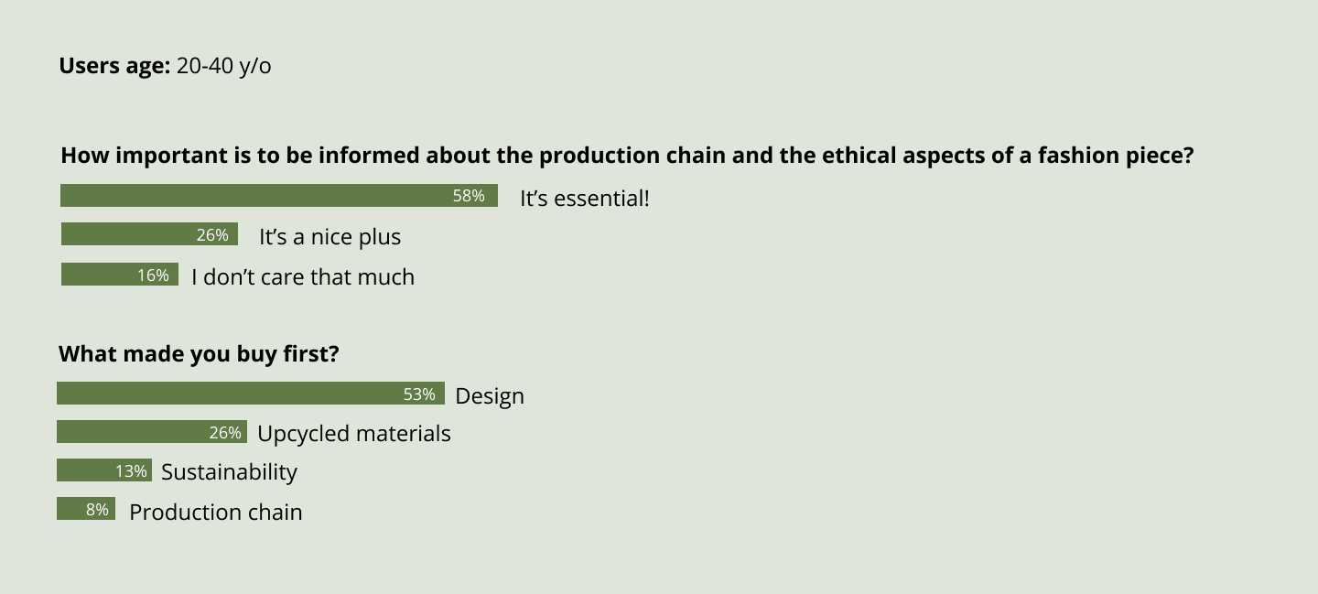
Task: Select the "It's a nice plus" label
Action: pos(329,237)
